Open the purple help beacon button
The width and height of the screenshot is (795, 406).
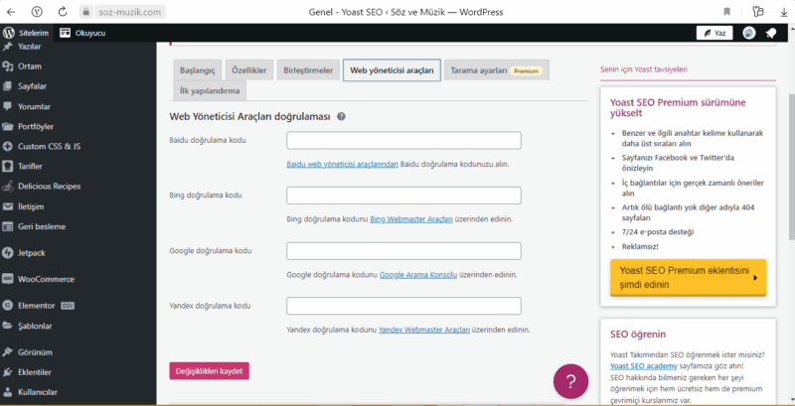pyautogui.click(x=569, y=381)
